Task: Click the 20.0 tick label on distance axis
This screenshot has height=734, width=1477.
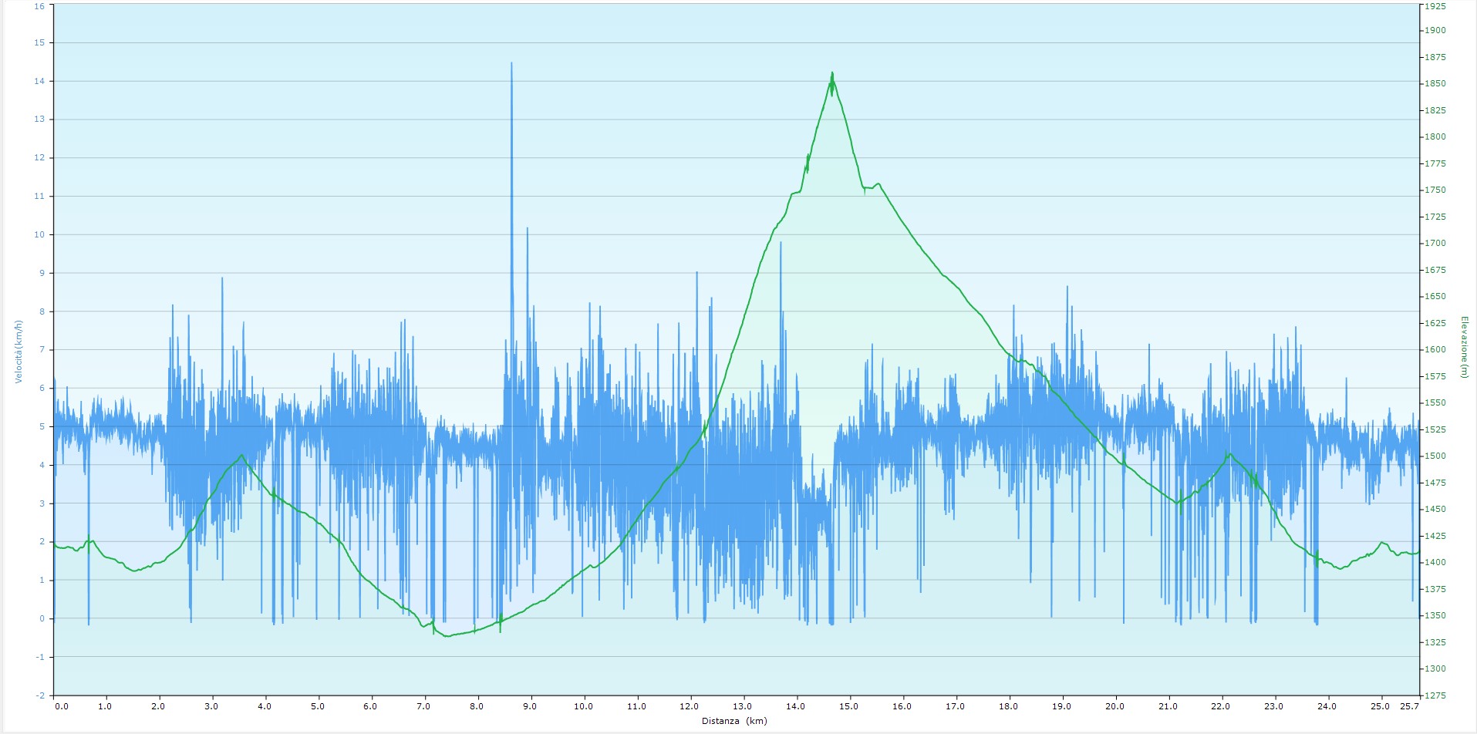Action: click(x=1114, y=706)
